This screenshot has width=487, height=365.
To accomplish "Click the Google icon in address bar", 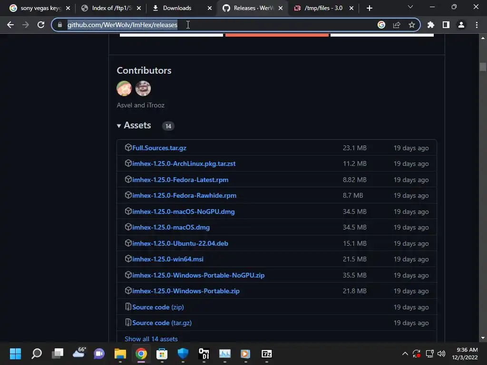I will click(x=381, y=25).
